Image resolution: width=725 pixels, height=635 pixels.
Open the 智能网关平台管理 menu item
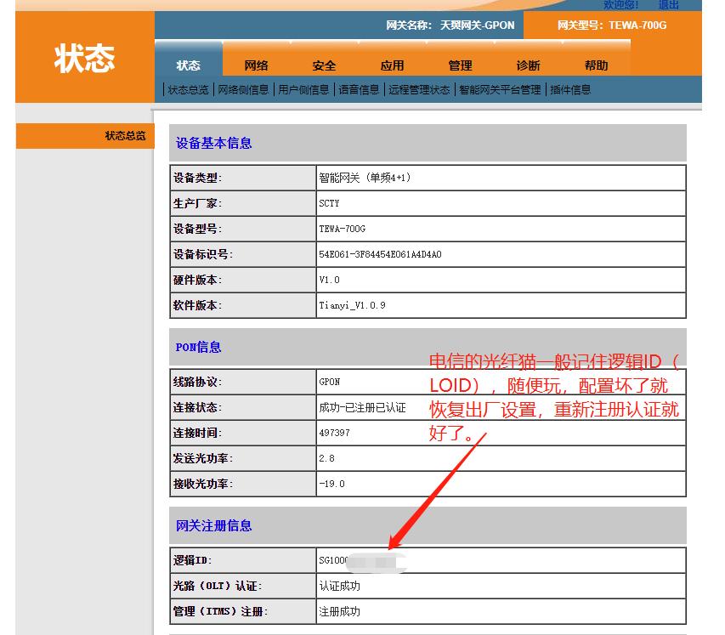coord(502,88)
